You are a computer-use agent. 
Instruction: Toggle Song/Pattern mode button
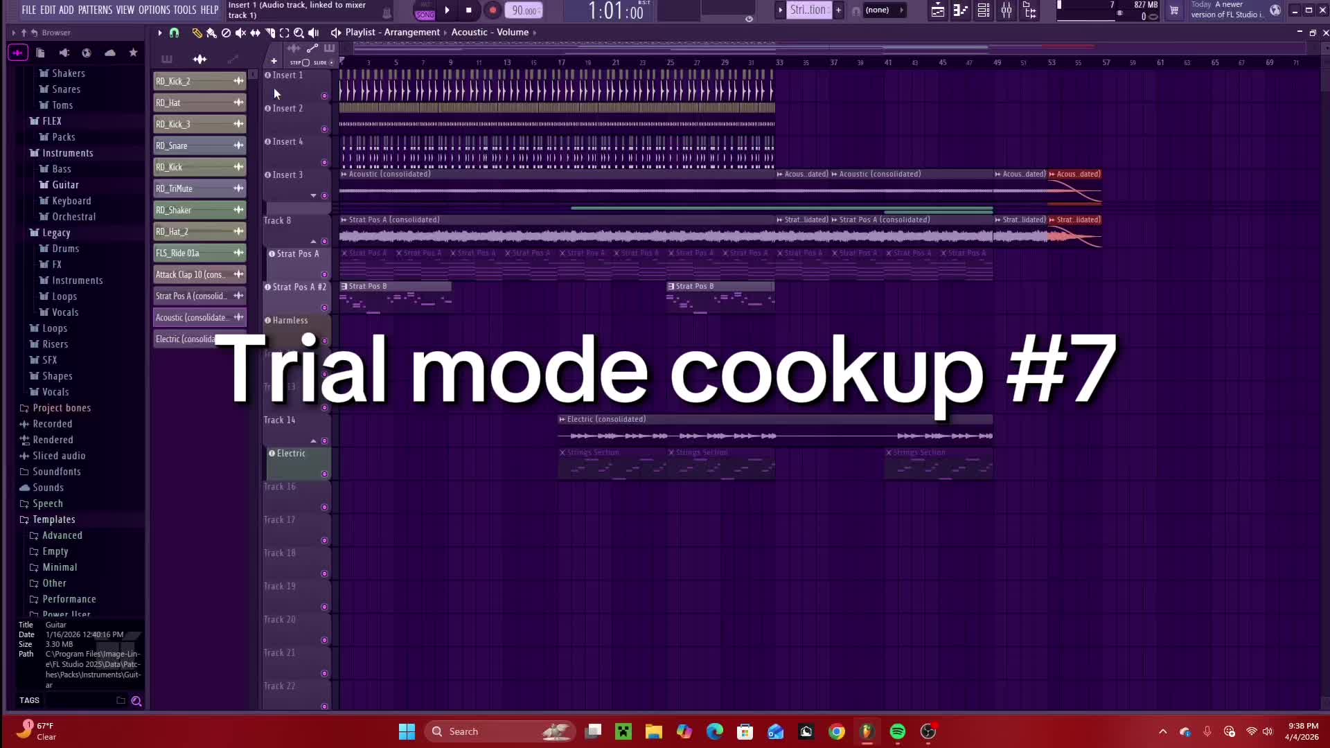click(x=425, y=10)
